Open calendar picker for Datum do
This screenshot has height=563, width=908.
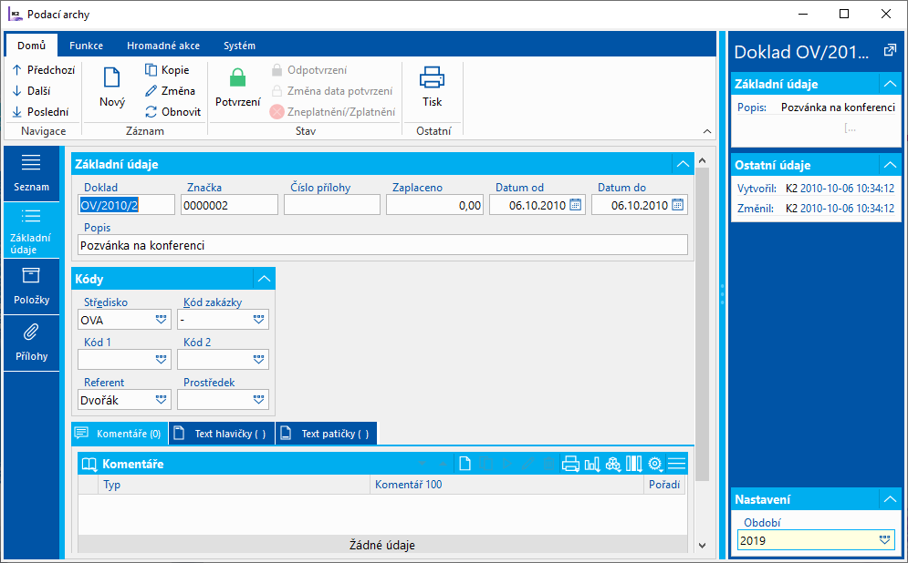pos(677,205)
